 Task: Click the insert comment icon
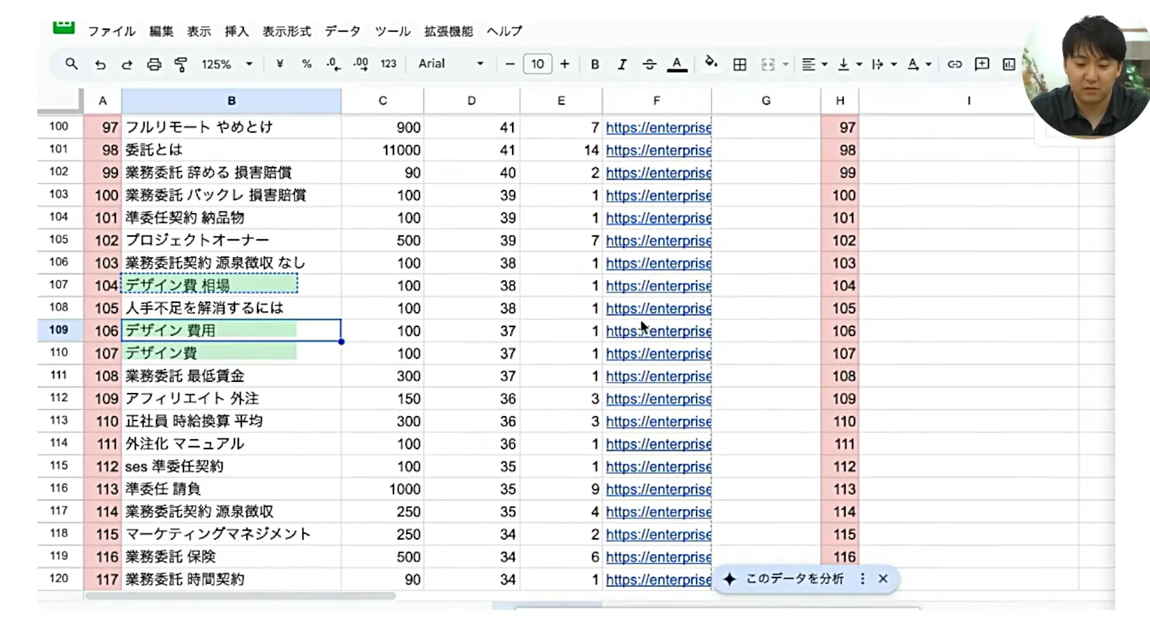(x=982, y=64)
